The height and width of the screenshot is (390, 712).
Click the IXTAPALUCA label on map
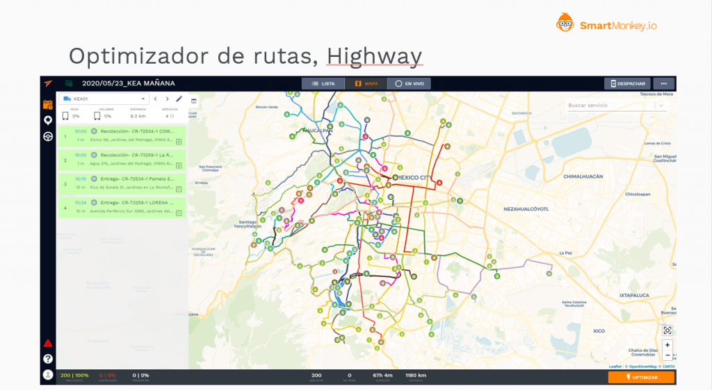click(x=634, y=296)
